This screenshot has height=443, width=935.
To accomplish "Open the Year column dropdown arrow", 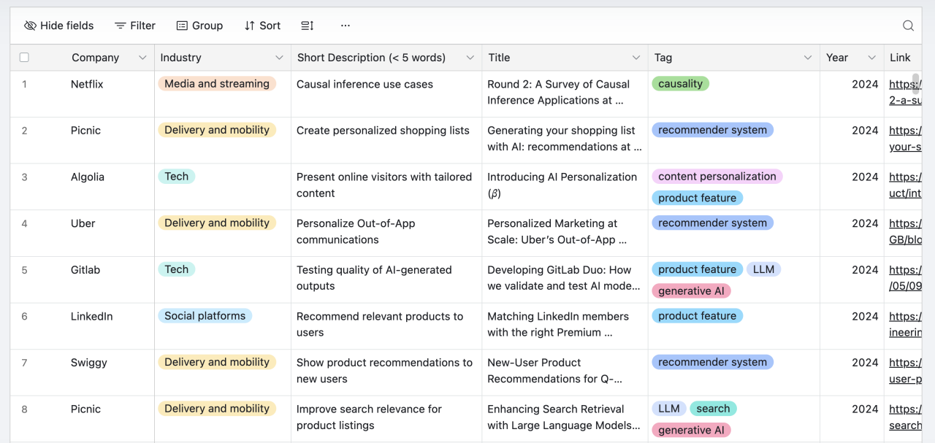I will [871, 58].
